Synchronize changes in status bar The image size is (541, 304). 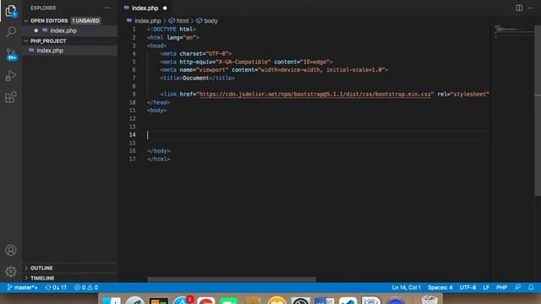(56, 287)
